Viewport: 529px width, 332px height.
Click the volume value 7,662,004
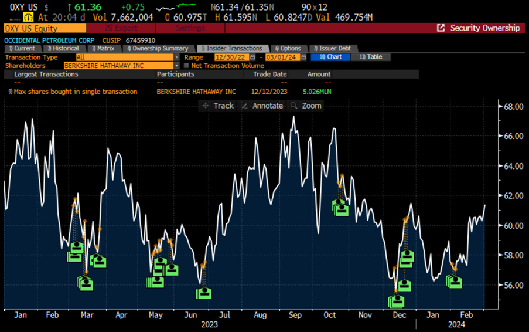click(132, 17)
